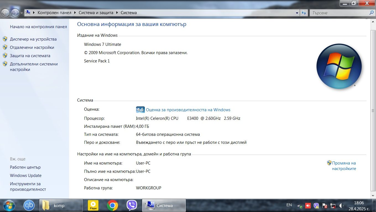Viewport: 376px width, 212px height.
Task: Click the Windows 7 Ultimate text
Action: pyautogui.click(x=103, y=44)
